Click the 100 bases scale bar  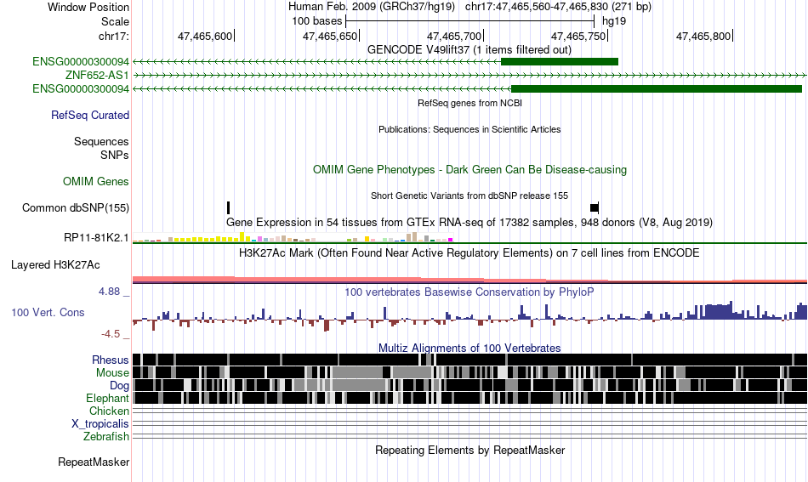pos(470,21)
